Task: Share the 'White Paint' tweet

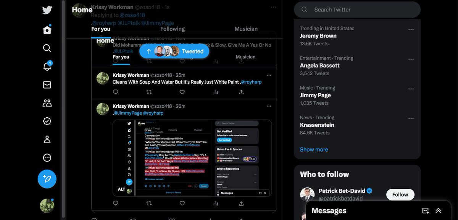Action: pyautogui.click(x=241, y=92)
